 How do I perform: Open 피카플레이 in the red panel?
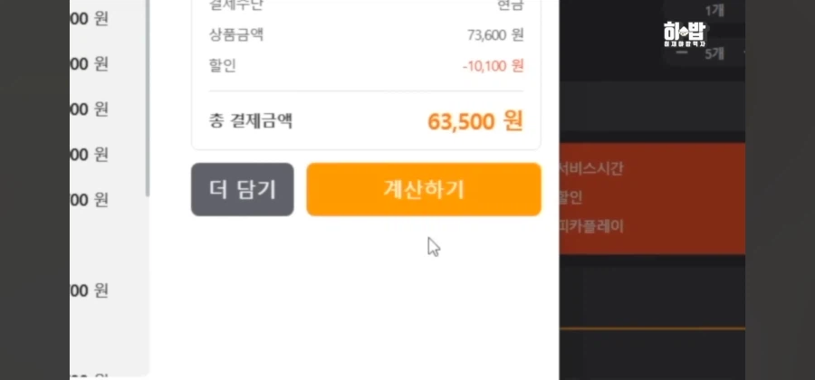[591, 227]
